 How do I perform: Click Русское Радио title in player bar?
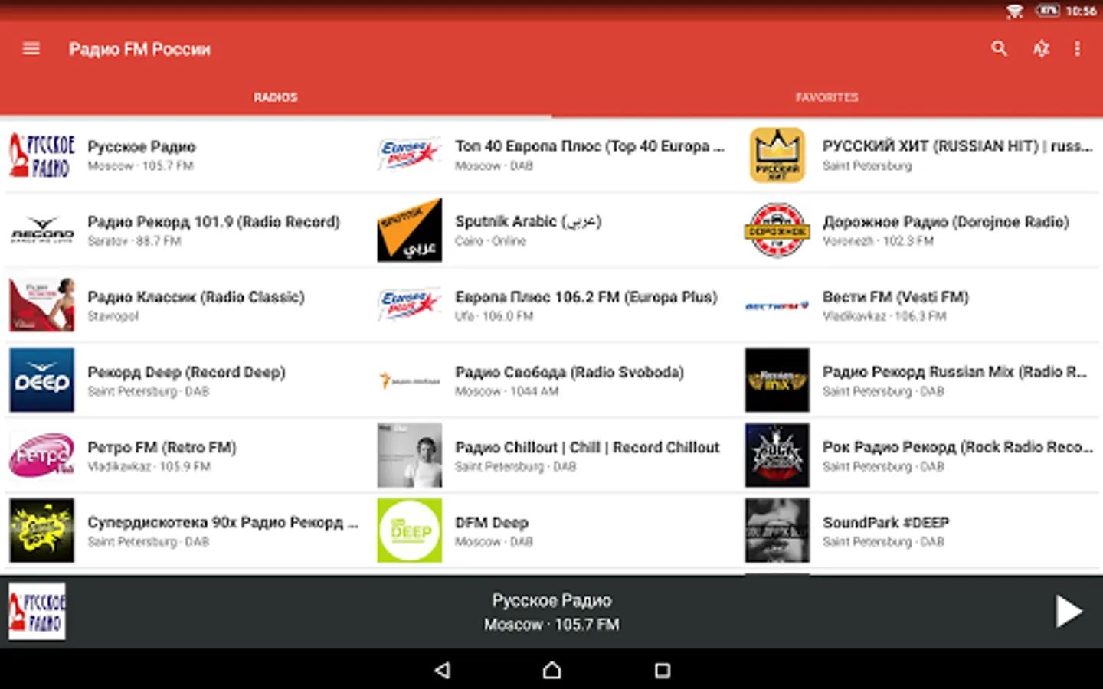551,600
